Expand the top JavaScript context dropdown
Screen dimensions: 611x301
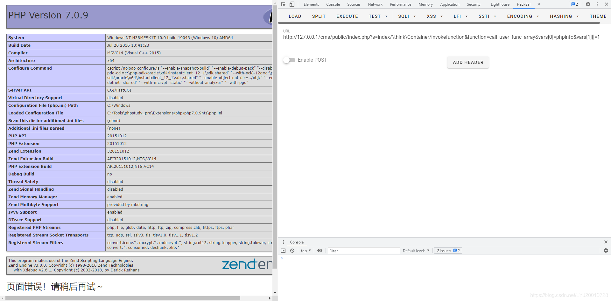point(306,251)
